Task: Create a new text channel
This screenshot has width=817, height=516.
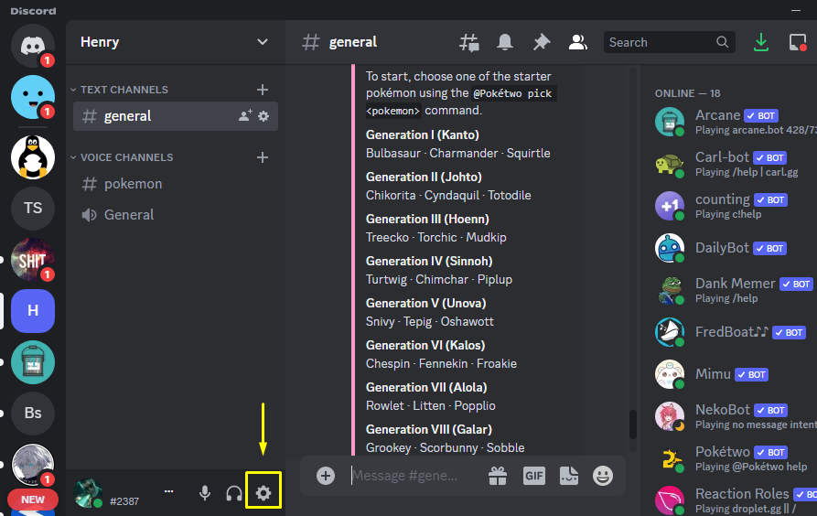Action: (263, 90)
